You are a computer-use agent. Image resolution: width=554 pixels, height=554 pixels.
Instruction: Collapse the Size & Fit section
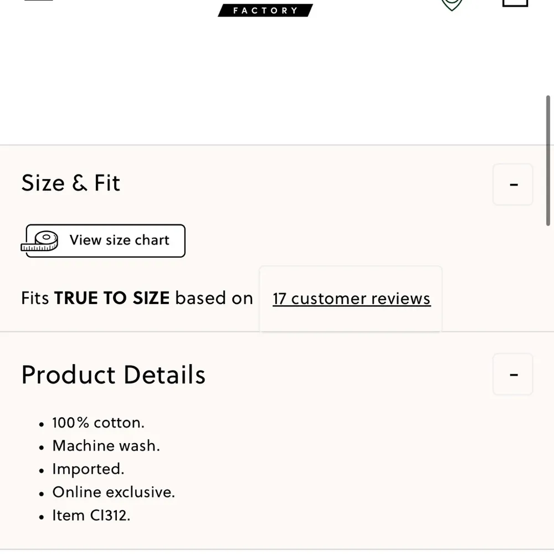[x=512, y=184]
